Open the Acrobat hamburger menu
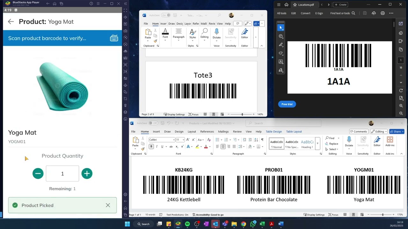This screenshot has width=408, height=229. pos(279,4)
